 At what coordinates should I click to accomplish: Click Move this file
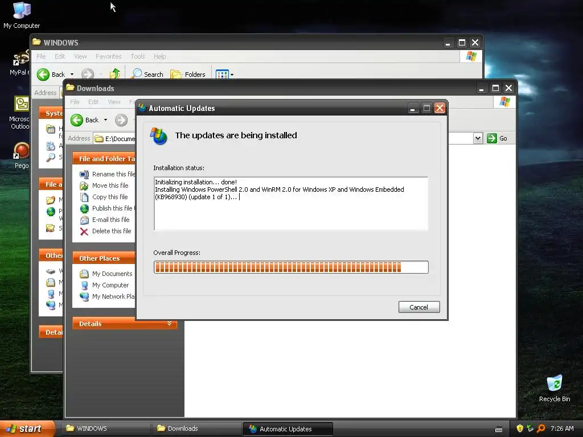pyautogui.click(x=110, y=185)
